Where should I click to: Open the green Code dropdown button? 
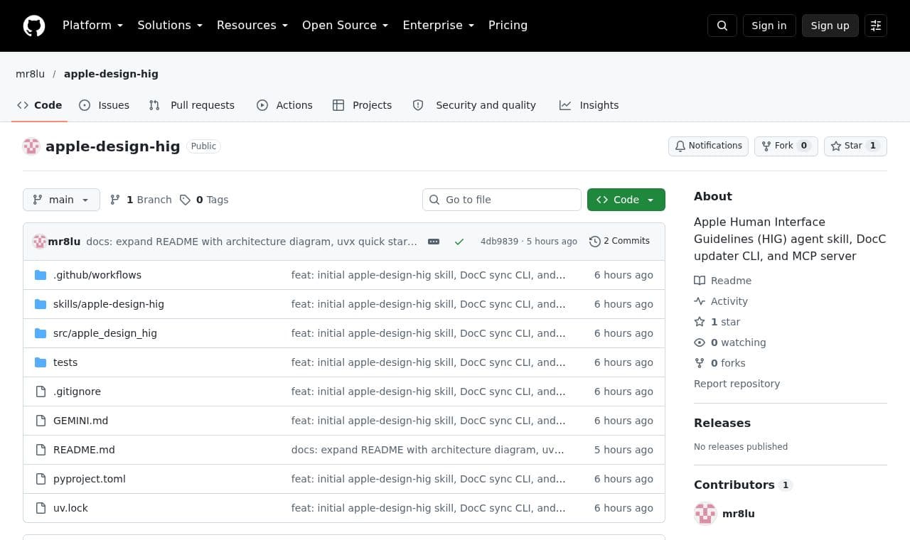pyautogui.click(x=626, y=200)
